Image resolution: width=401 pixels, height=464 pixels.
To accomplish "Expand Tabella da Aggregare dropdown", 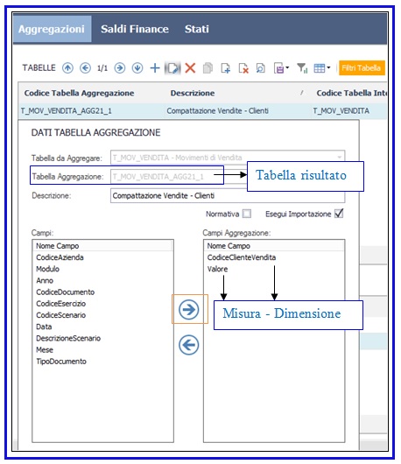I will pyautogui.click(x=340, y=157).
